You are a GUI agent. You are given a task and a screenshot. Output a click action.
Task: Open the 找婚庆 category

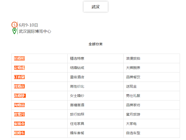tap(19, 86)
